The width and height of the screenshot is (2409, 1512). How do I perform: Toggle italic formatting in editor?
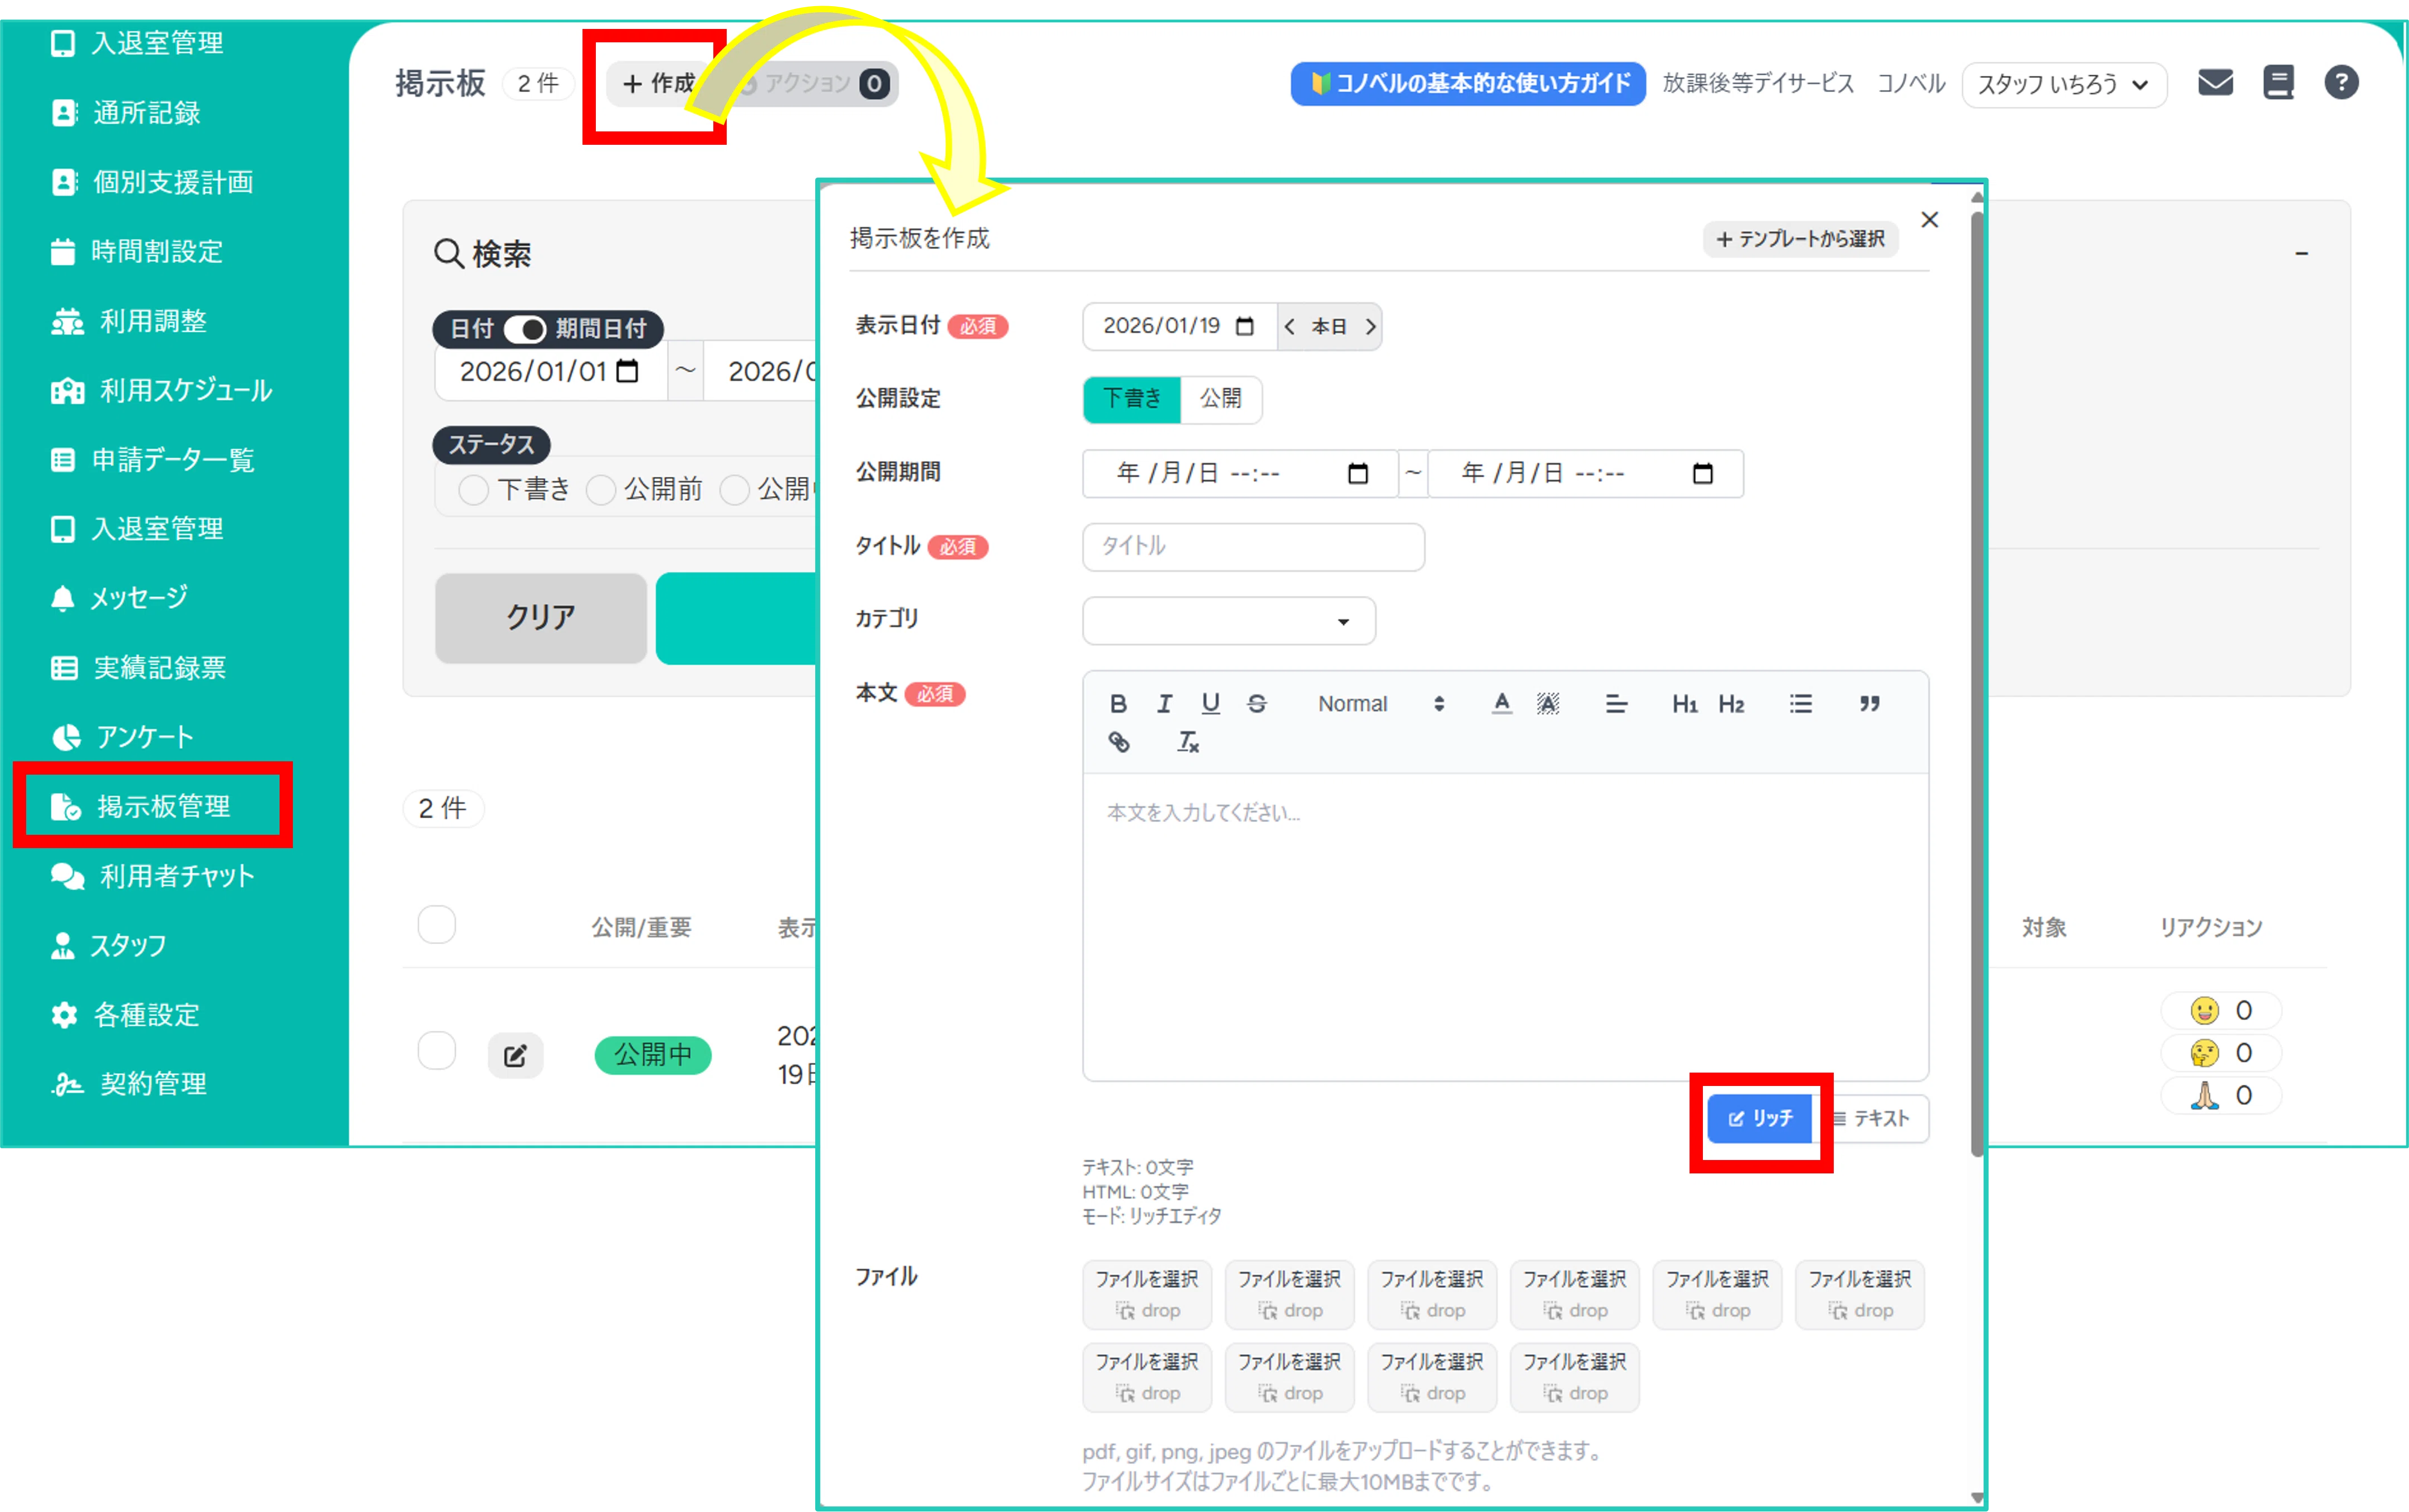click(1164, 704)
